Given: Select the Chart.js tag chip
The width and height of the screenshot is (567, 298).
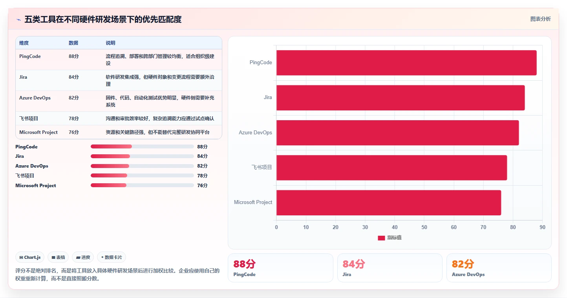Looking at the screenshot, I should point(30,257).
